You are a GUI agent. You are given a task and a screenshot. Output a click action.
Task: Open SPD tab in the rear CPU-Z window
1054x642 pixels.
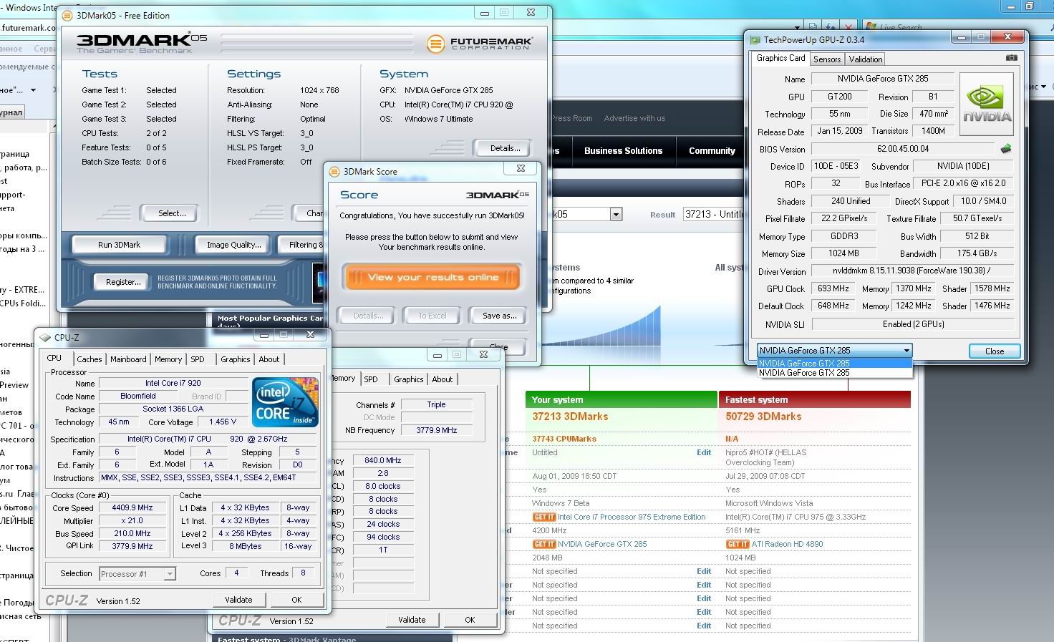(x=371, y=379)
